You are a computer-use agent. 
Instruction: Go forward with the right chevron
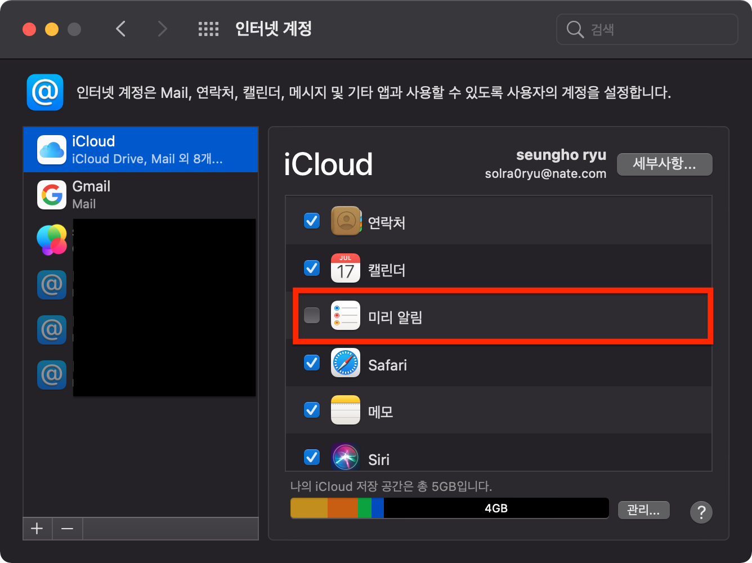(163, 29)
